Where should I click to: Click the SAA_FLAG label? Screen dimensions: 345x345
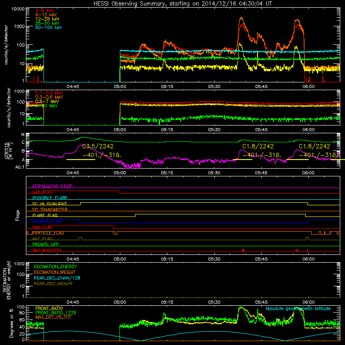coord(42,227)
